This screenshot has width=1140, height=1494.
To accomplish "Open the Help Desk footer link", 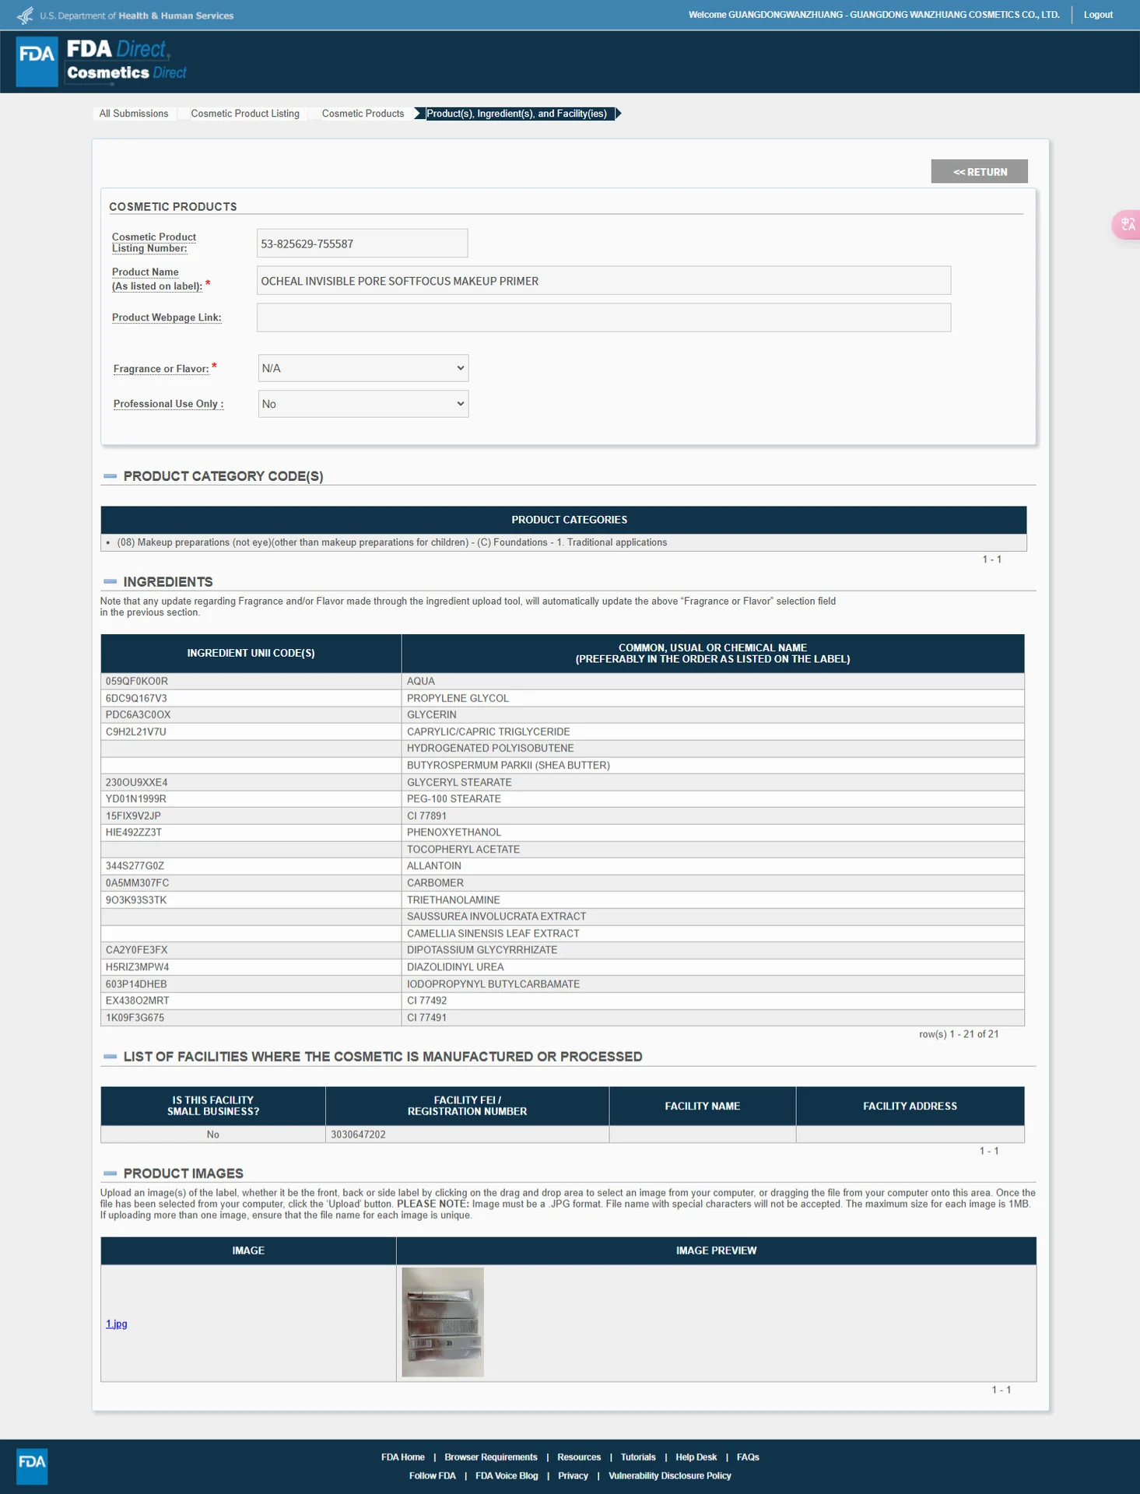I will click(696, 1457).
